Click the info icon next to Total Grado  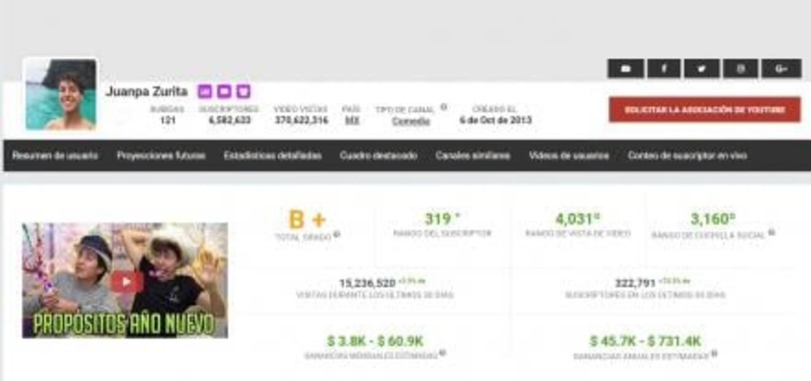click(x=337, y=235)
